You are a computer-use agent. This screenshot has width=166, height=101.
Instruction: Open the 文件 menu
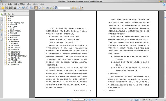pyautogui.click(x=4, y=4)
